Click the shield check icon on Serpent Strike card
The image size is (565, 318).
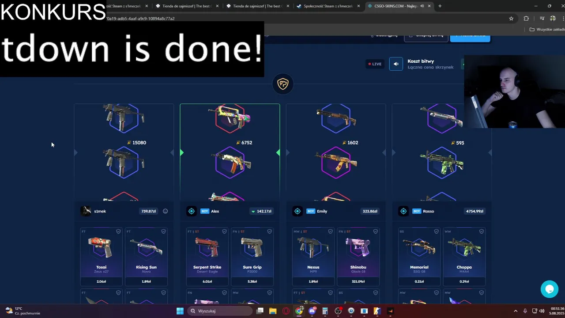tap(224, 231)
